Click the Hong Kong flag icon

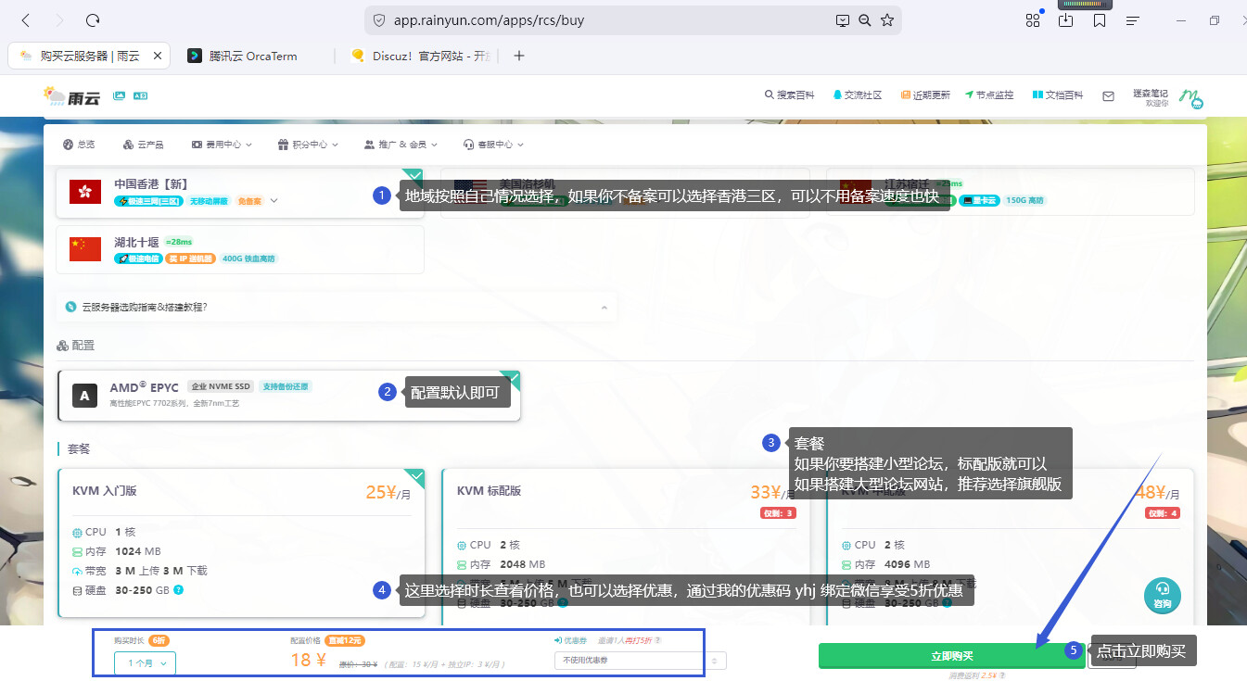85,192
